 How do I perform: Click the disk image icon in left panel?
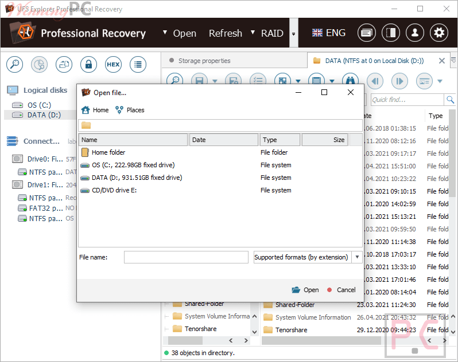[64, 64]
